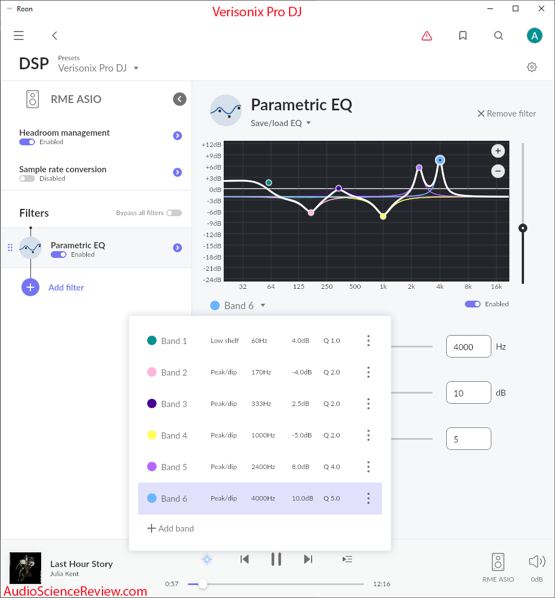Viewport: 555px width, 598px height.
Task: Click the Band 6 blue graph node
Action: (439, 160)
